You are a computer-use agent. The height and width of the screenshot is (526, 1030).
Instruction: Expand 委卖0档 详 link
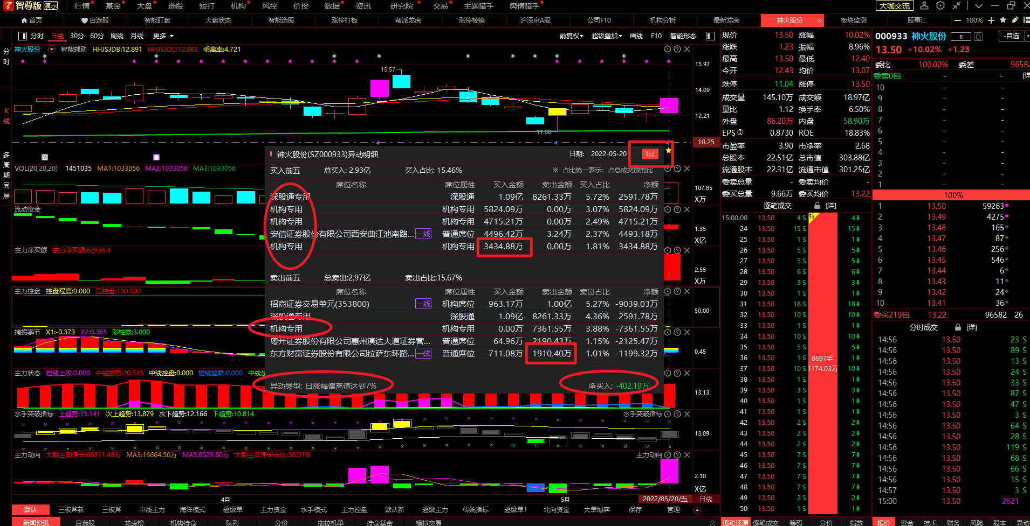click(1026, 76)
